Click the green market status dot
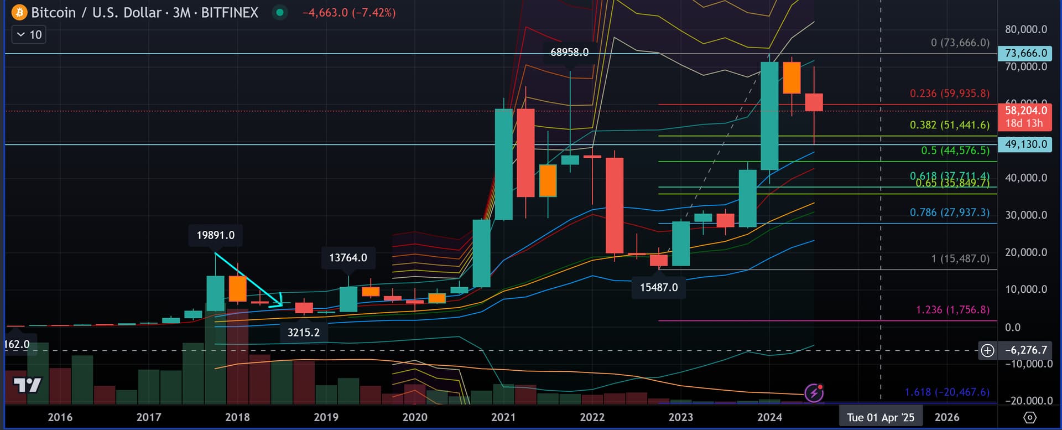Screen dimensions: 1062x430 280,12
